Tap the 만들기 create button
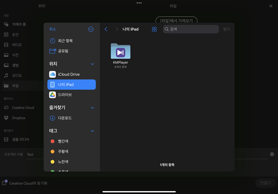The width and height of the screenshot is (278, 194). coord(265,183)
